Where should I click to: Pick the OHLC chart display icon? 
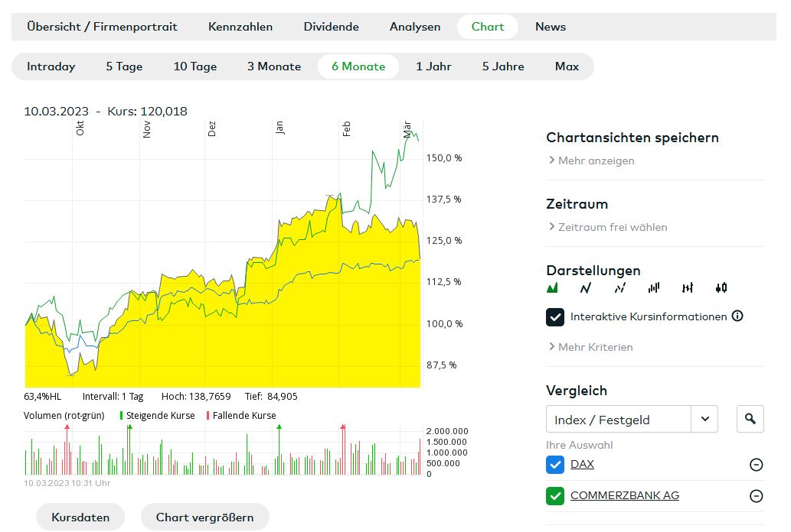click(x=687, y=288)
